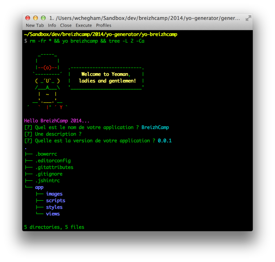The image size is (275, 262).
Task: Click the New Tab toolbar item
Action: pos(35,26)
